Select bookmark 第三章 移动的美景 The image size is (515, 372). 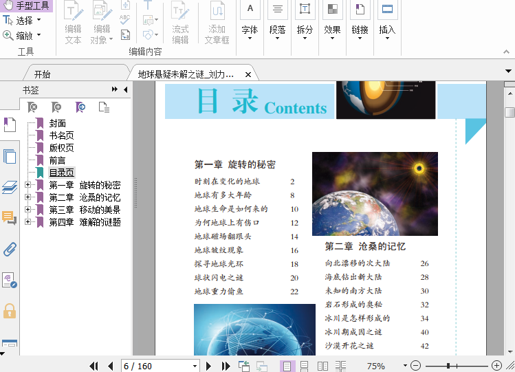[x=85, y=210]
